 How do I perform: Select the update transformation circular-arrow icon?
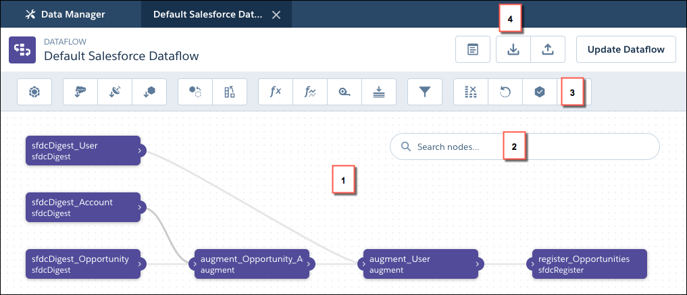point(505,92)
